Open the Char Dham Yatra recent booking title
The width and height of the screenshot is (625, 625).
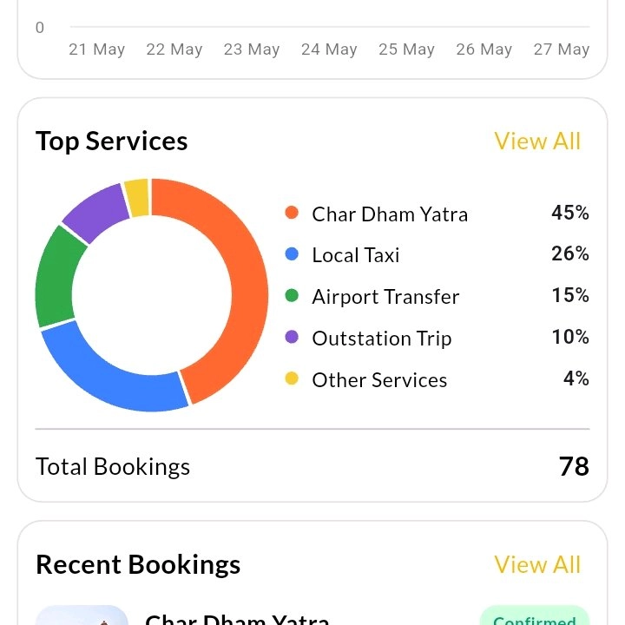[237, 619]
